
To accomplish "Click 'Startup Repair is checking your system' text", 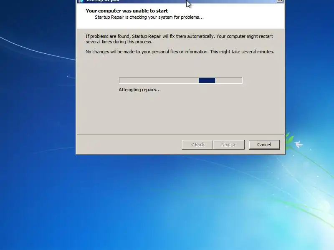I will pyautogui.click(x=149, y=17).
